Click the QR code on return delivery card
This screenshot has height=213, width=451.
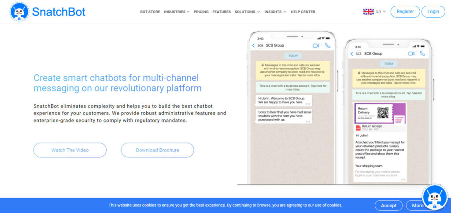(x=383, y=113)
